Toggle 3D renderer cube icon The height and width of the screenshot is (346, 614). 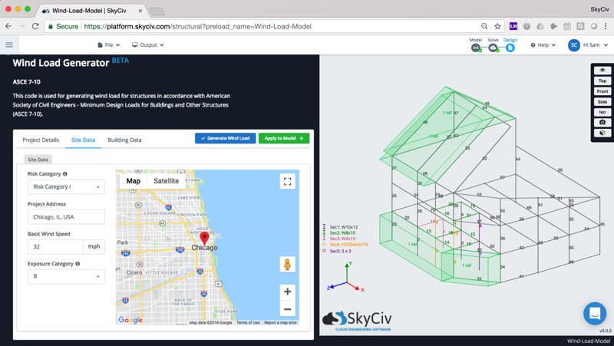[602, 133]
